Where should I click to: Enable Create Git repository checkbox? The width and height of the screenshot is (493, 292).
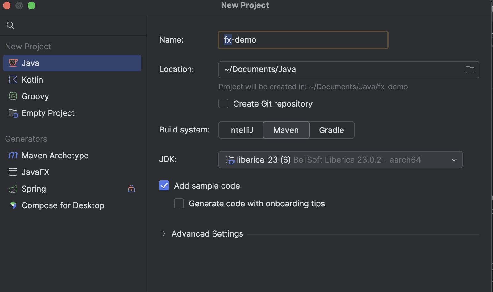(x=223, y=103)
